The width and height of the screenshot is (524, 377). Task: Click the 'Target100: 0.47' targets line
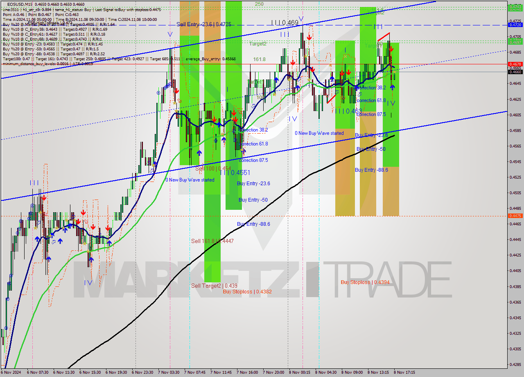pos(119,59)
